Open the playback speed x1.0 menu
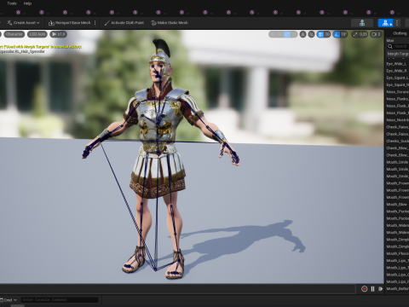409x307 pixels. point(58,34)
